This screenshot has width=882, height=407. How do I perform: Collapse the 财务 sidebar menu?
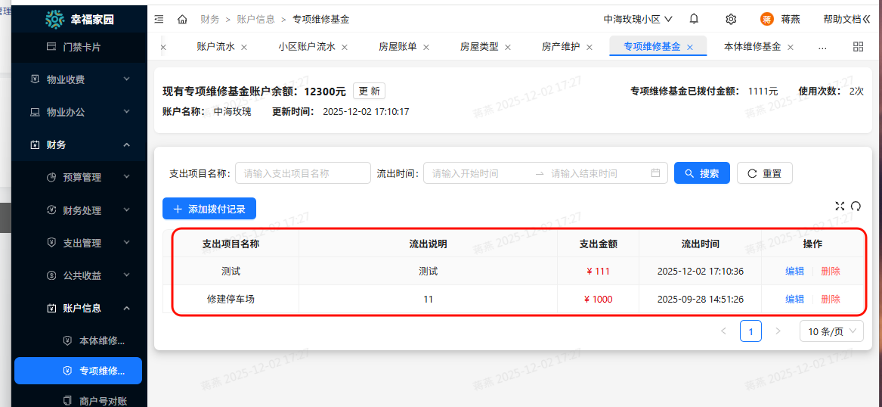point(79,144)
